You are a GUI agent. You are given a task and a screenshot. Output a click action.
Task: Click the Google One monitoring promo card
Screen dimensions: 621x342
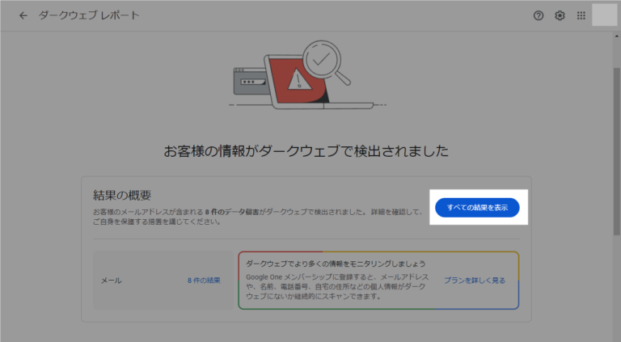point(378,281)
